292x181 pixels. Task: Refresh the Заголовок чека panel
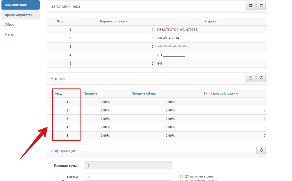point(261,6)
